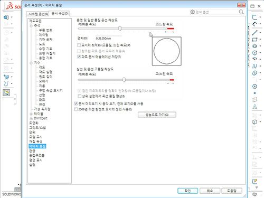Image resolution: width=264 pixels, height=198 pixels.
Task: Click the '확인' button
Action: 187,191
